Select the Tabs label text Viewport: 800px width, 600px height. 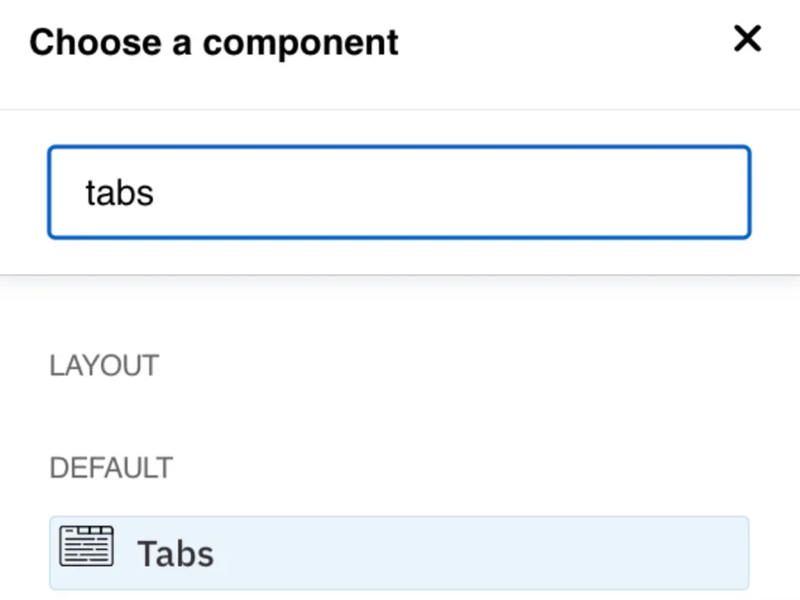pos(175,552)
